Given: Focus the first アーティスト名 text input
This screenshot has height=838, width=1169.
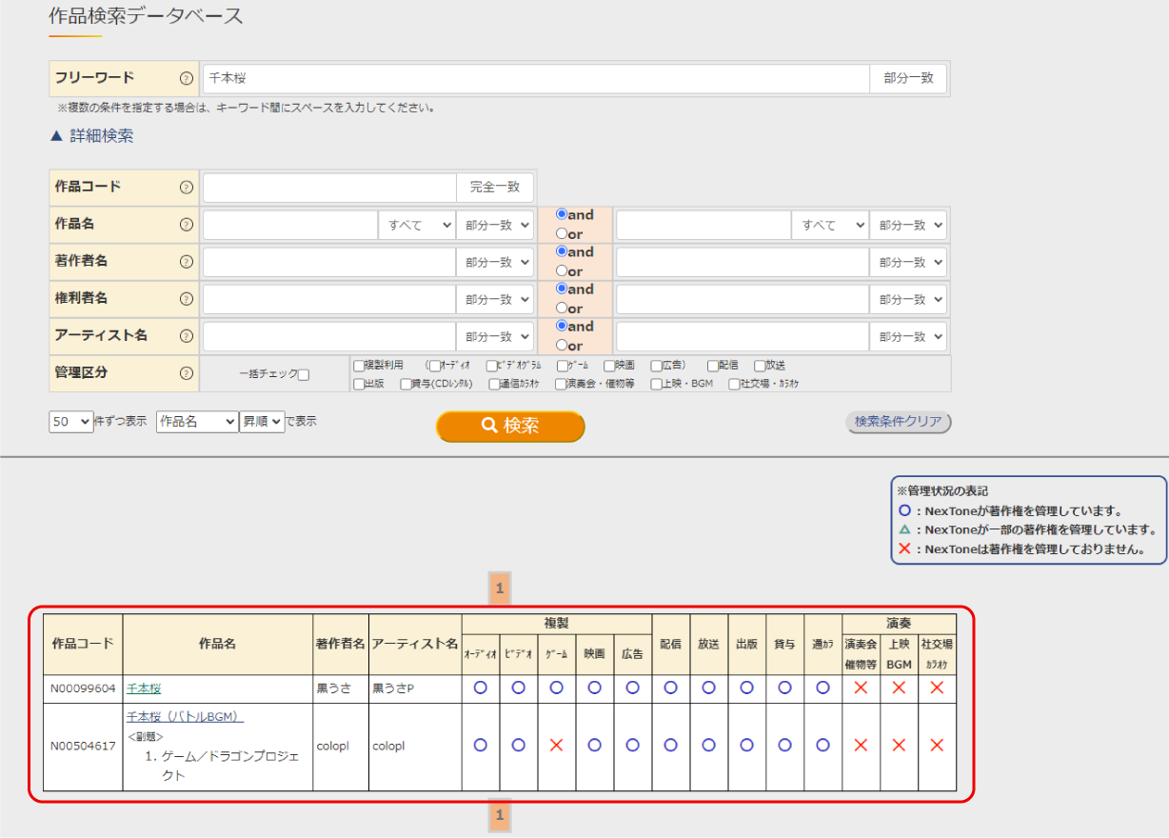Looking at the screenshot, I should pyautogui.click(x=329, y=336).
